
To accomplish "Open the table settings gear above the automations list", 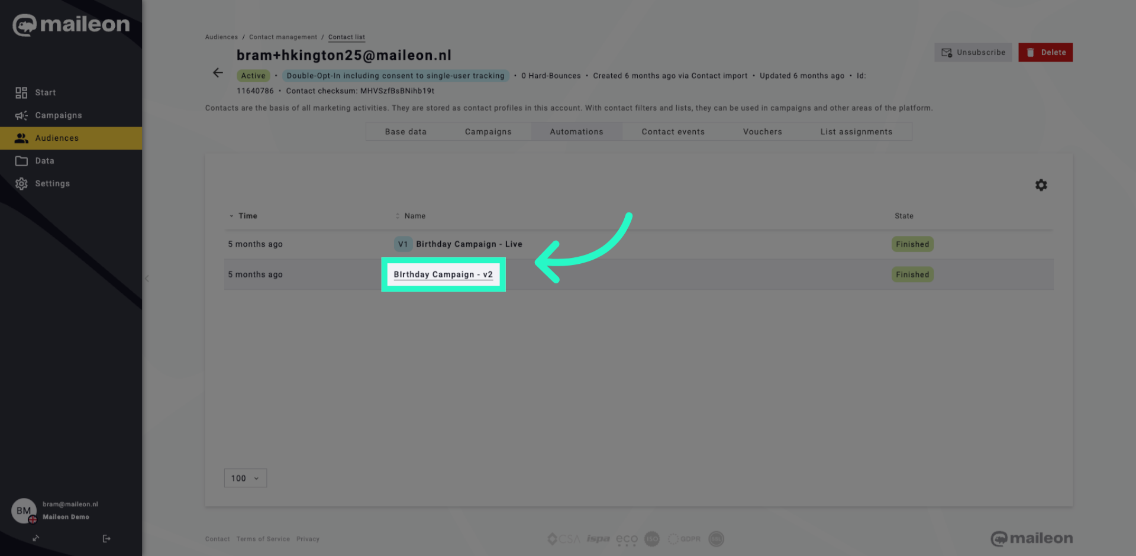I will point(1041,185).
